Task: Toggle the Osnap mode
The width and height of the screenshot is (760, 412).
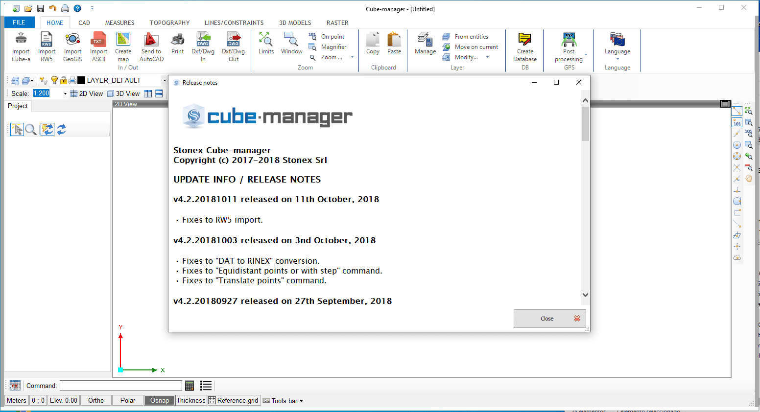Action: (x=160, y=400)
